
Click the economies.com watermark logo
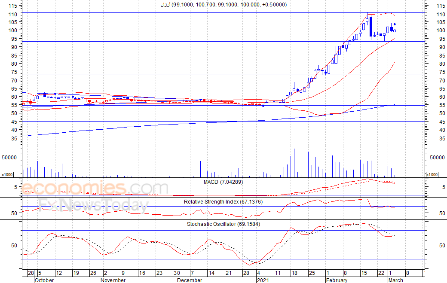(95, 188)
